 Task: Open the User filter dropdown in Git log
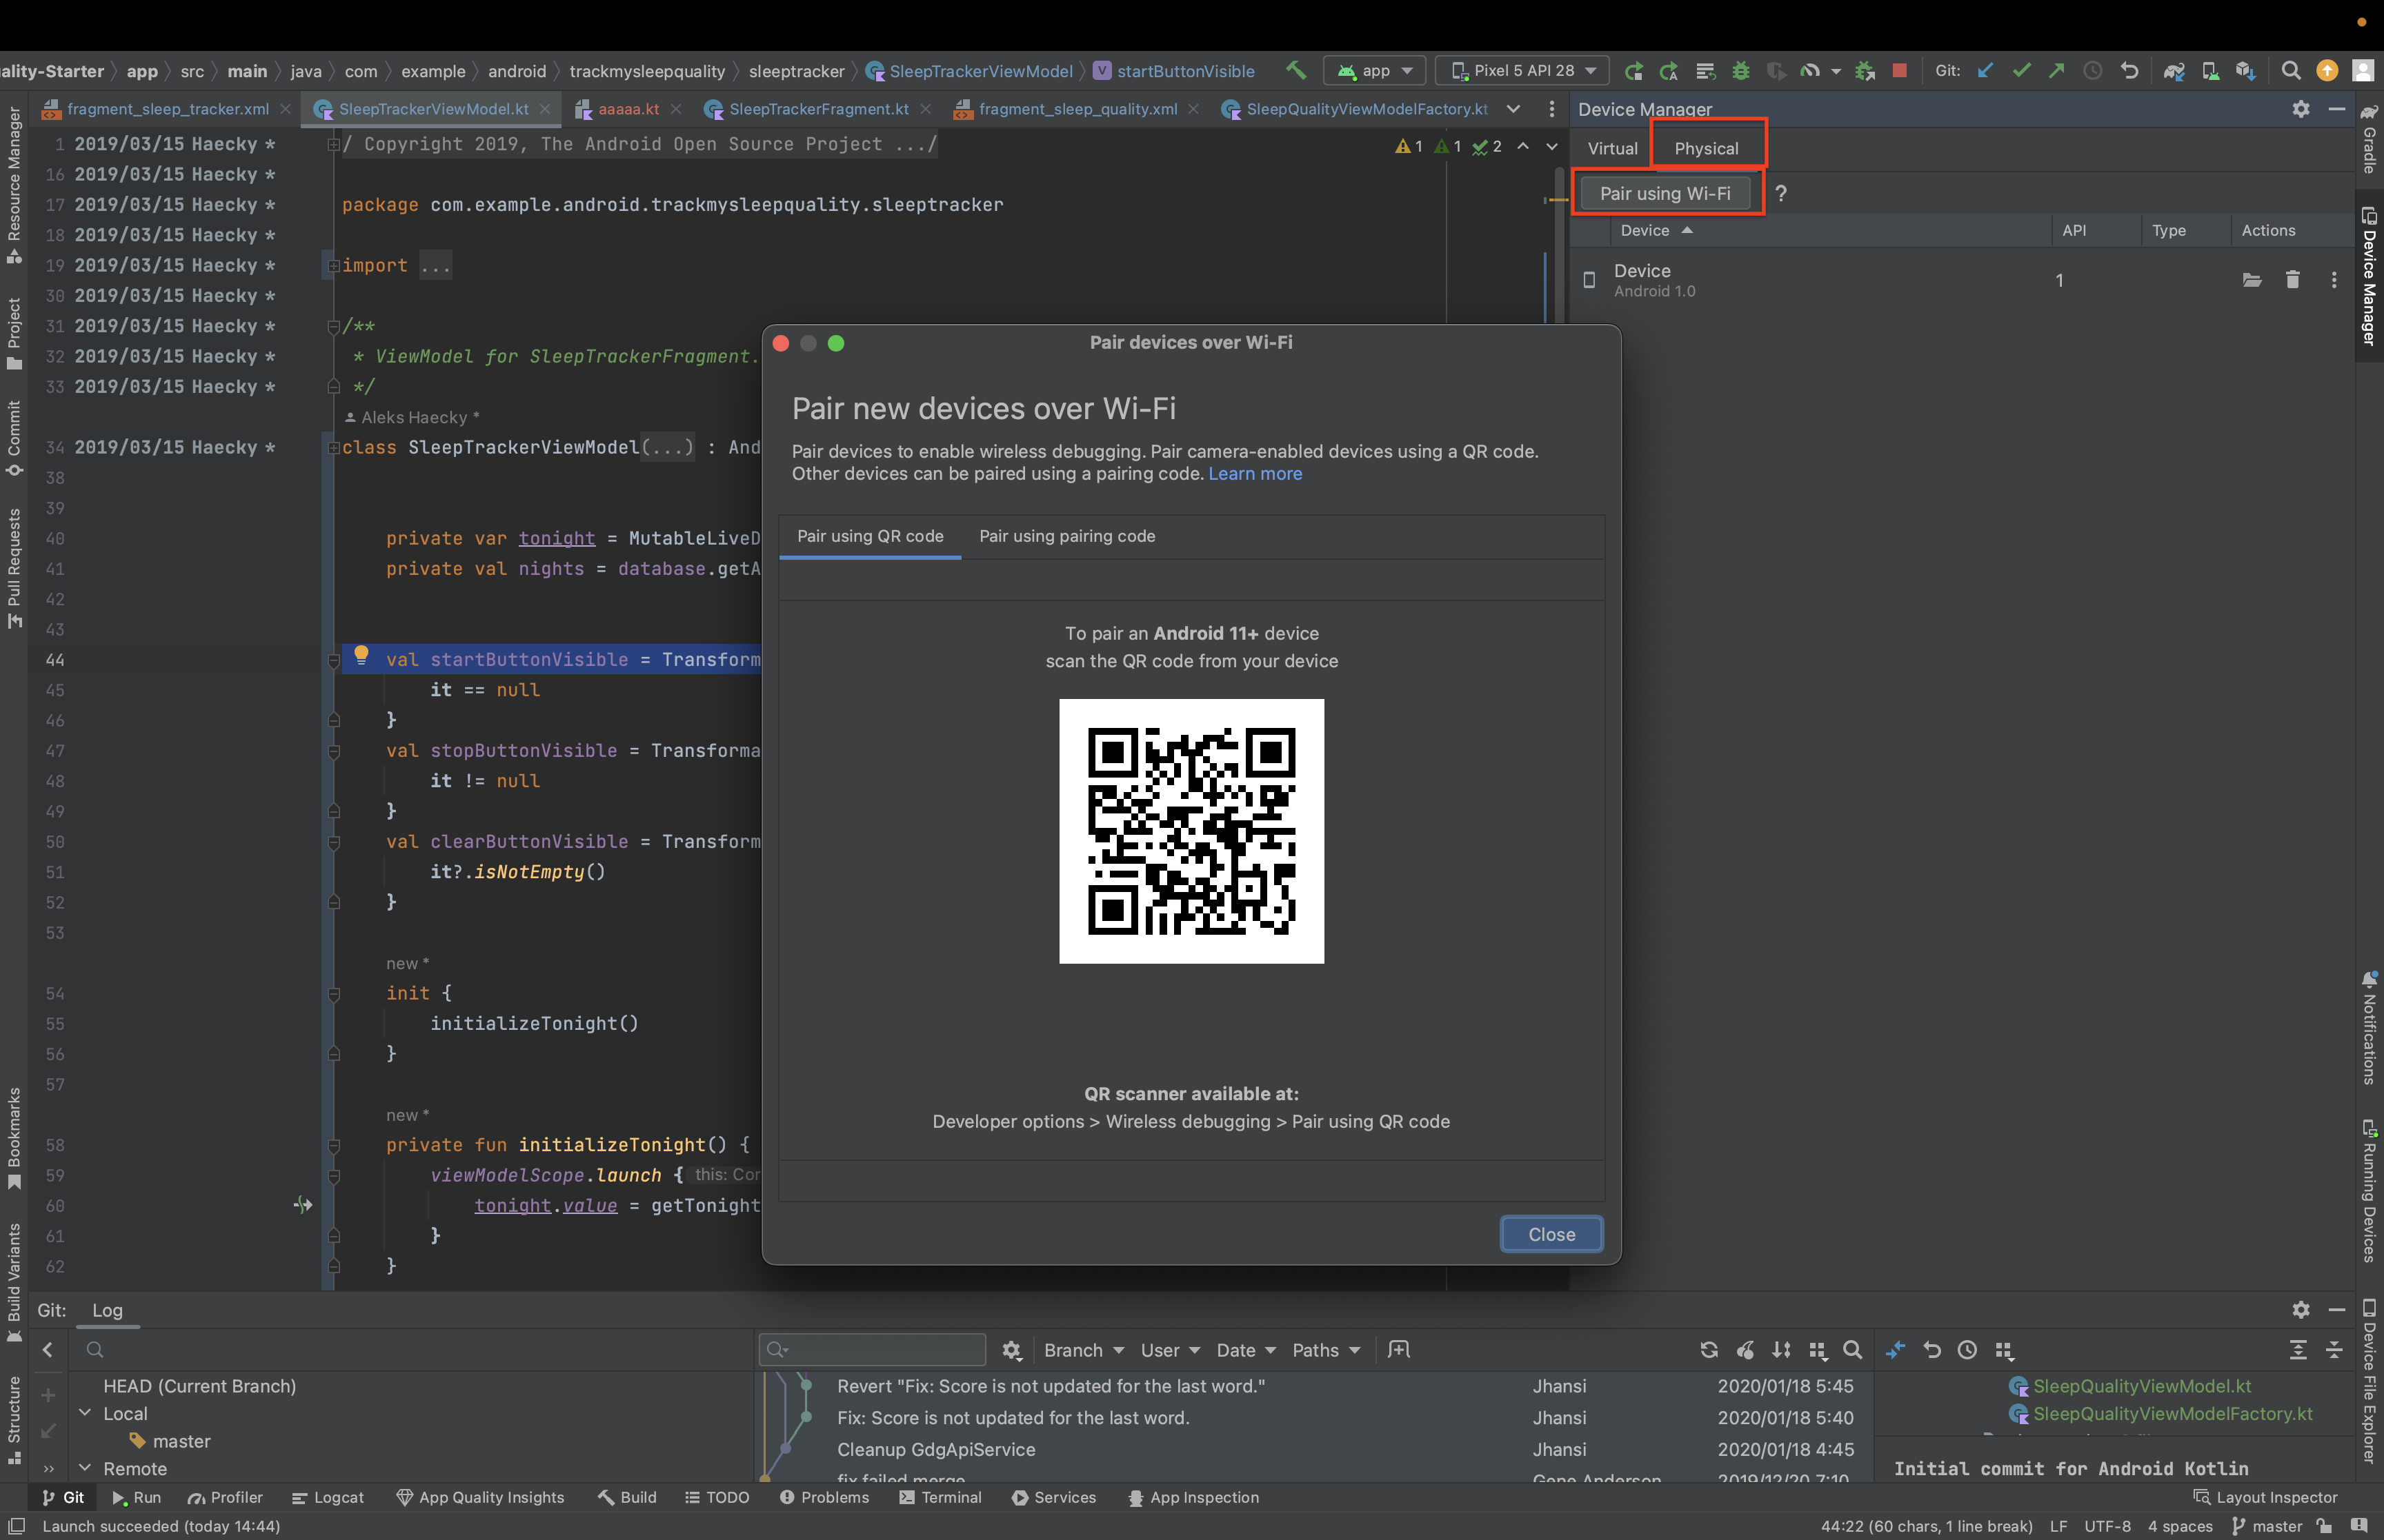pyautogui.click(x=1169, y=1350)
